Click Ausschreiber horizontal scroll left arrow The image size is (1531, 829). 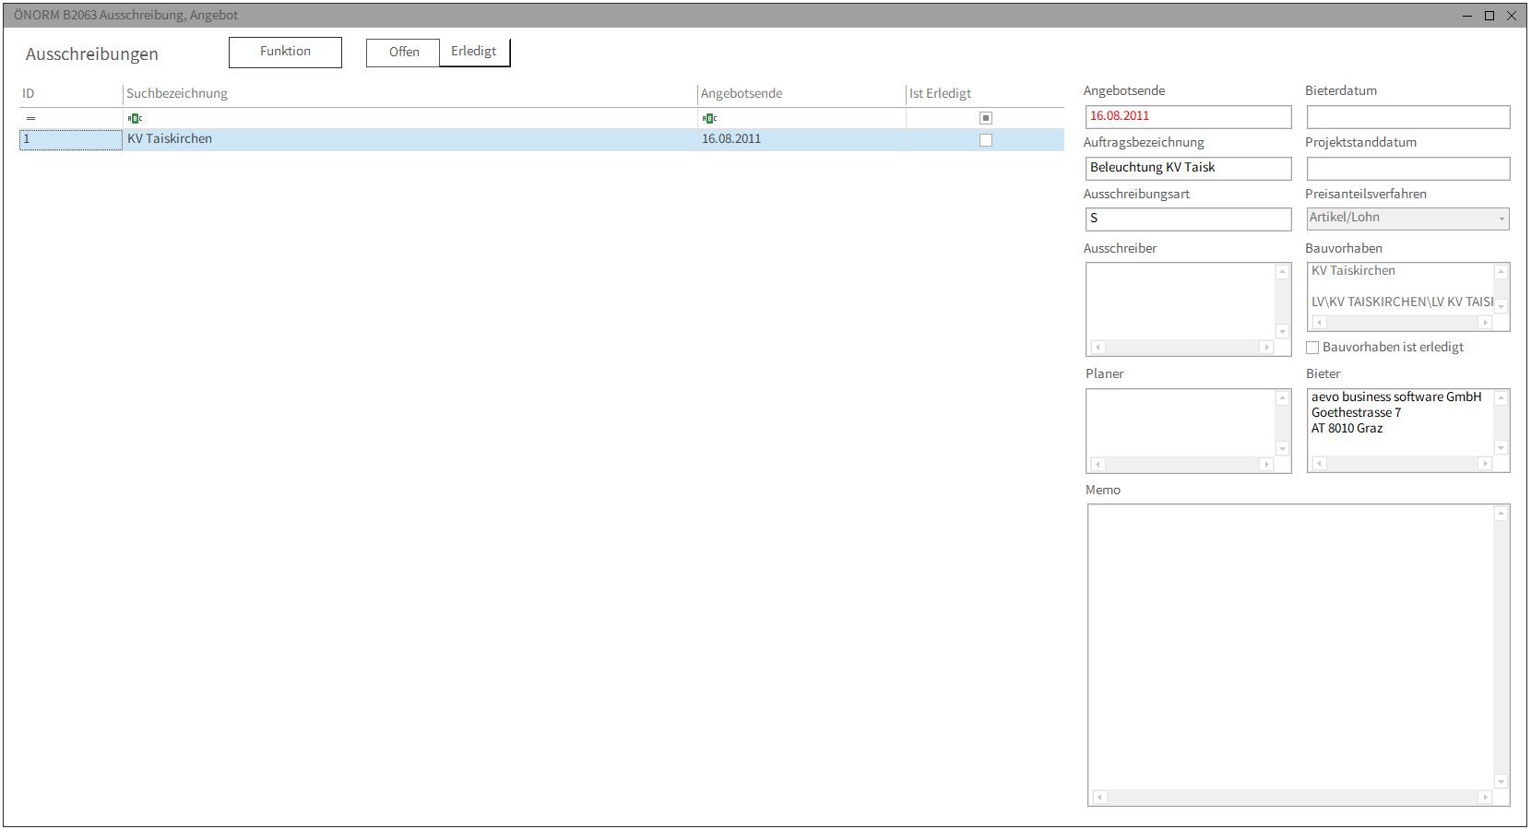(x=1098, y=348)
